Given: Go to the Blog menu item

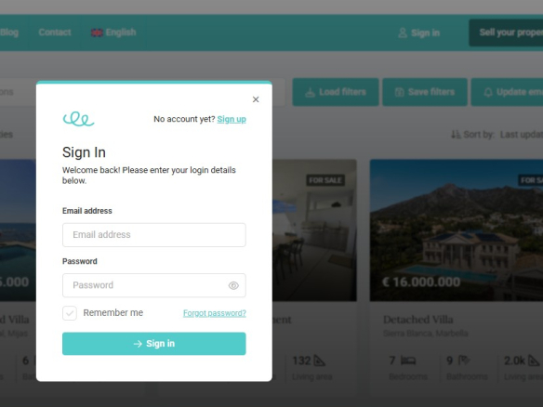Looking at the screenshot, I should click(9, 33).
